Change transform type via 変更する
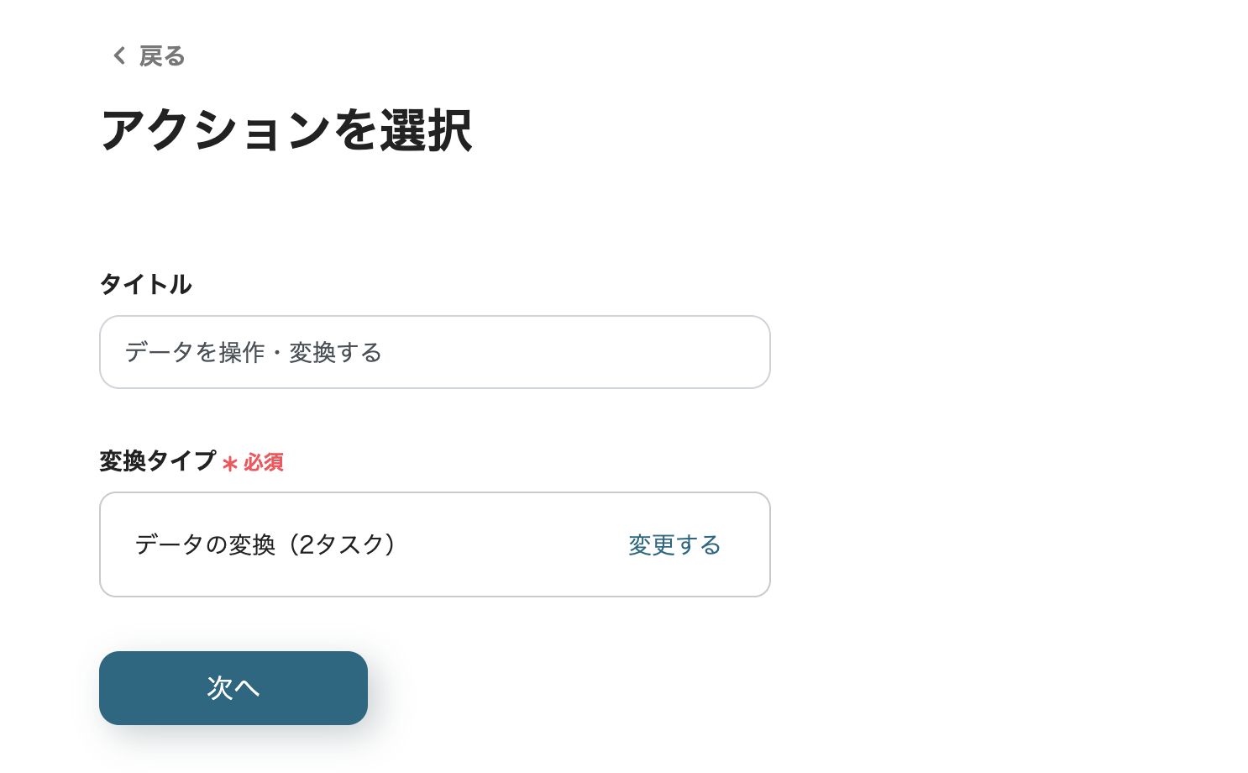Screen dimensions: 1248x773 coord(674,544)
